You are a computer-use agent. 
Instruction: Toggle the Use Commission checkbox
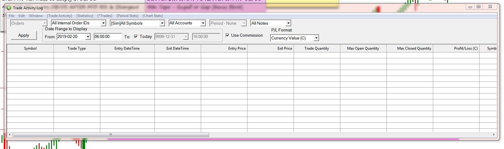(x=227, y=35)
